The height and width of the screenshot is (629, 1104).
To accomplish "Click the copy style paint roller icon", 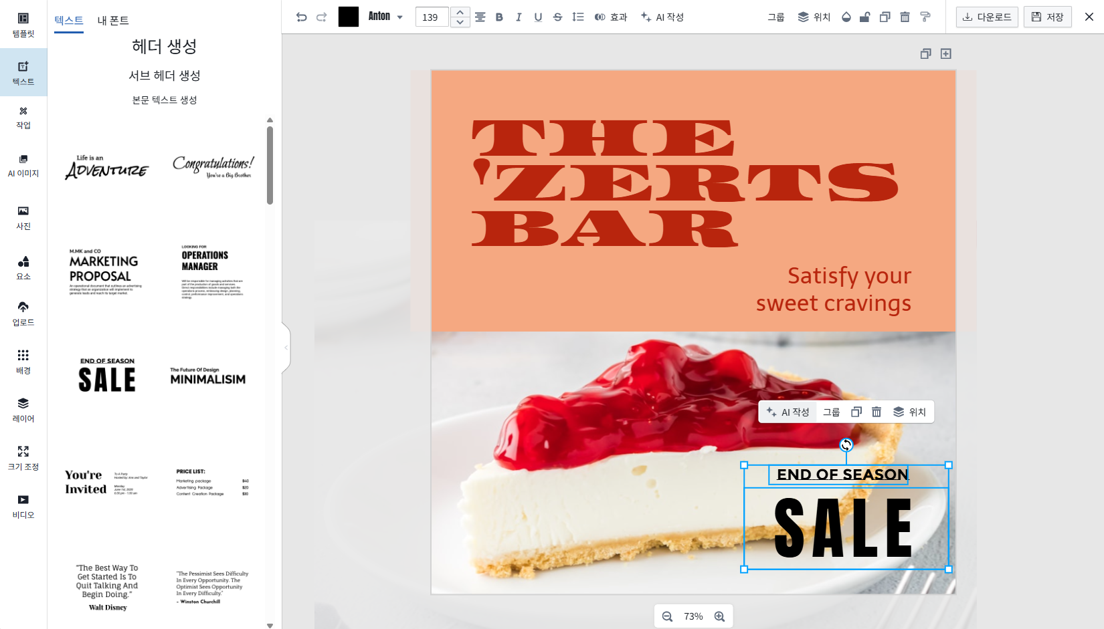I will [925, 17].
